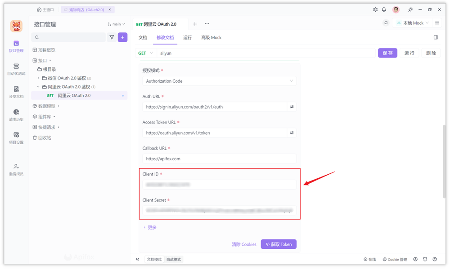Click the Callback URL input field

click(219, 158)
